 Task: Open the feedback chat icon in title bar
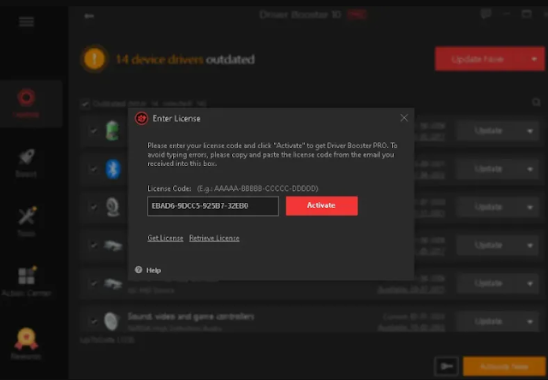pyautogui.click(x=485, y=14)
